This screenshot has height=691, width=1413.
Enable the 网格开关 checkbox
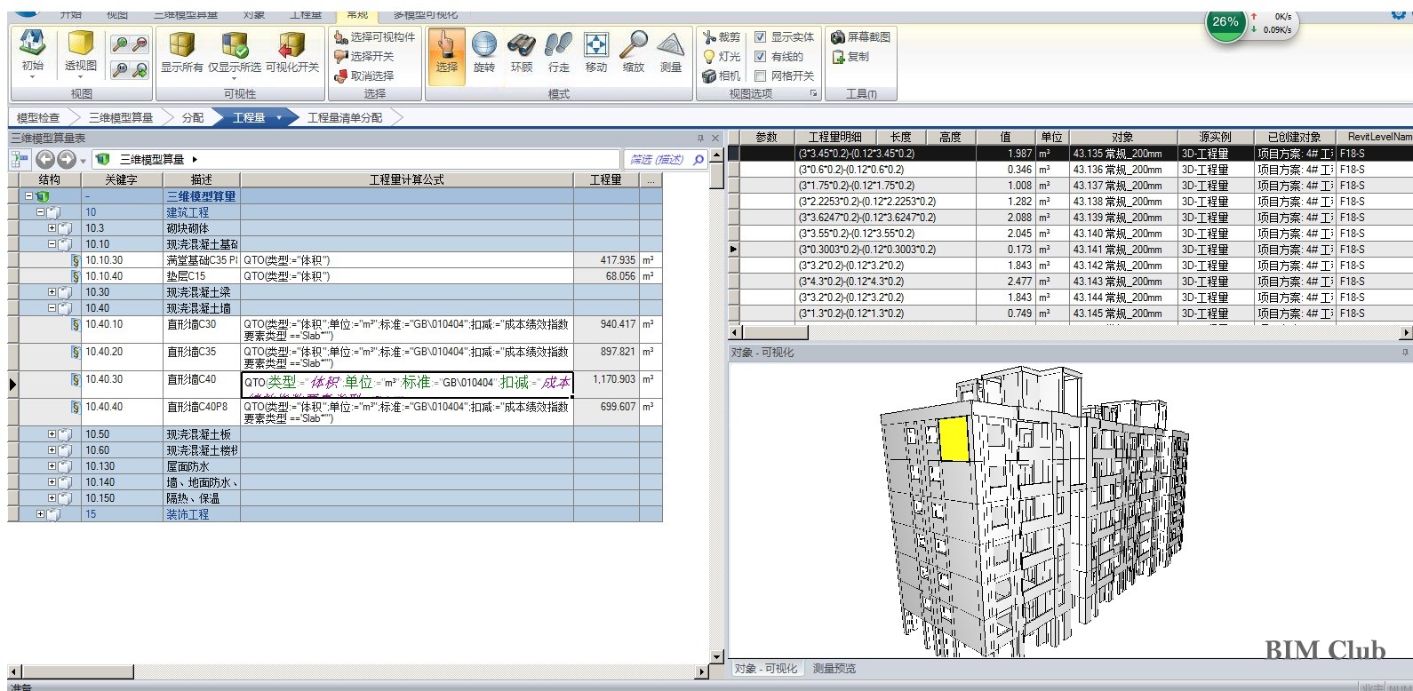click(x=760, y=75)
